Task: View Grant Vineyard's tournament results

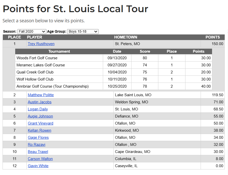Action: 41,123
